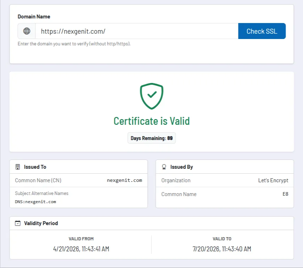Select the issuer 'Common Name' label

tap(179, 194)
